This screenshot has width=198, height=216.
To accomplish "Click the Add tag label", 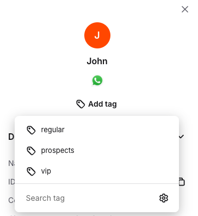I will pyautogui.click(x=102, y=104).
